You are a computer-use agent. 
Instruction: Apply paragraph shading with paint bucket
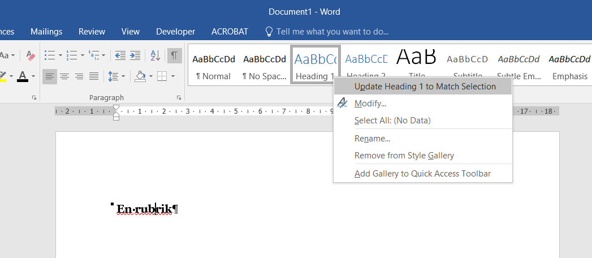point(140,76)
